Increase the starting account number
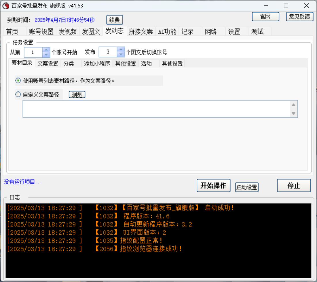This screenshot has height=282, width=317. [x=46, y=50]
